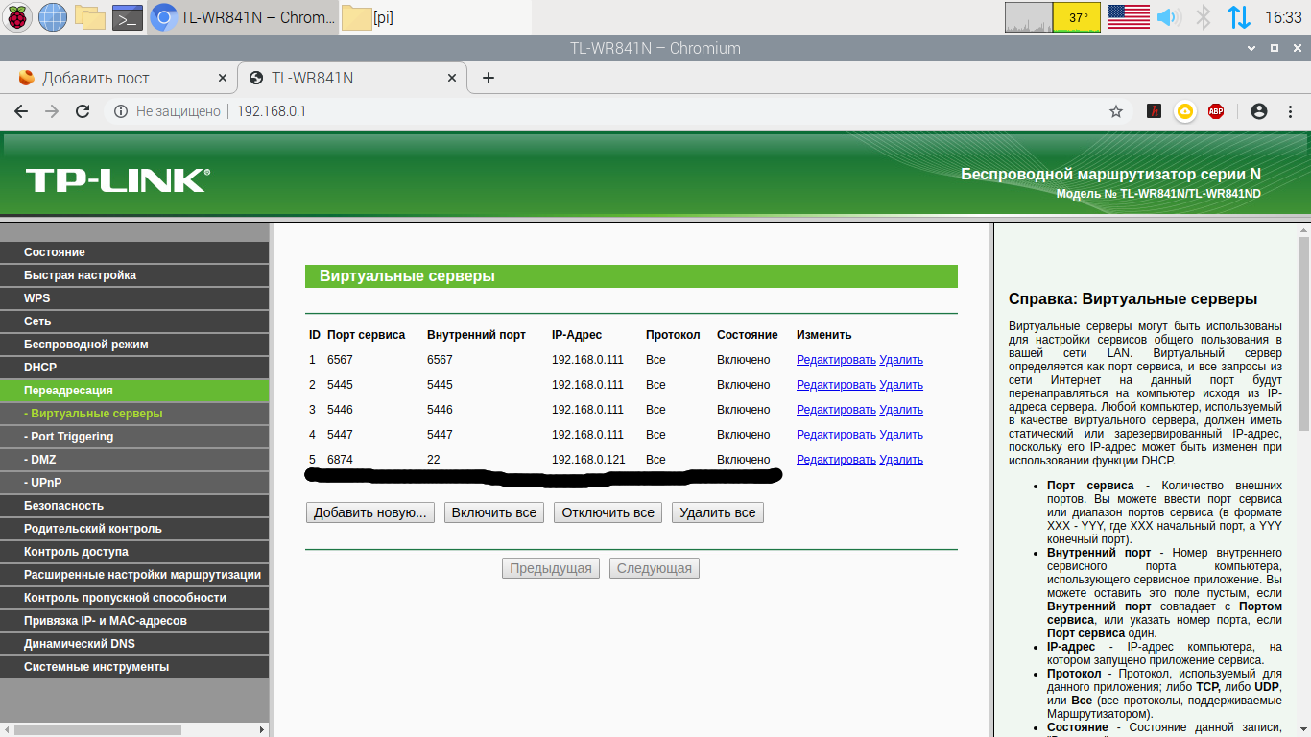Click the browser reload page icon

(x=83, y=111)
